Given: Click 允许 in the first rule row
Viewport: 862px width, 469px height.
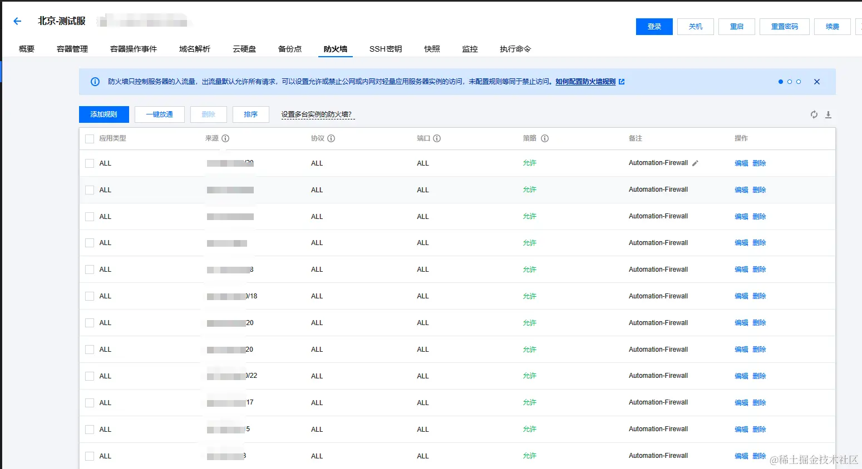Looking at the screenshot, I should pyautogui.click(x=530, y=163).
